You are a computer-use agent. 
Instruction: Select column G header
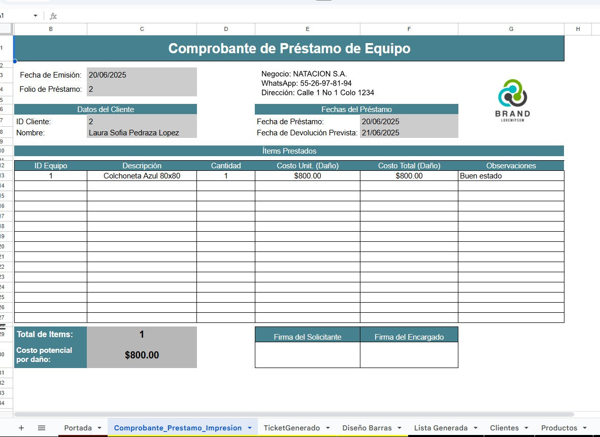pyautogui.click(x=511, y=29)
